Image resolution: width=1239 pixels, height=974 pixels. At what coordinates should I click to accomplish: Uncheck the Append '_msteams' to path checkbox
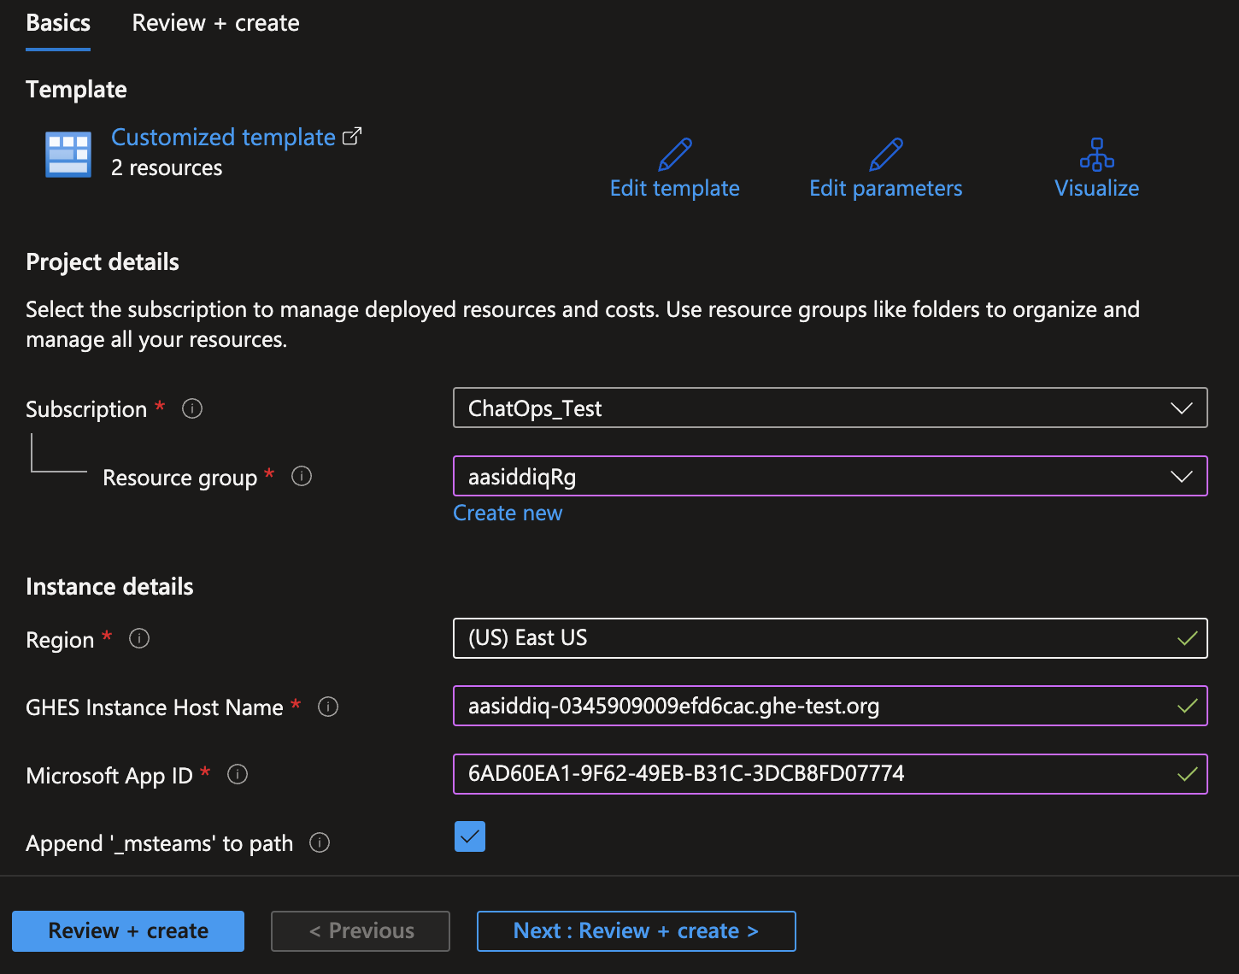470,836
